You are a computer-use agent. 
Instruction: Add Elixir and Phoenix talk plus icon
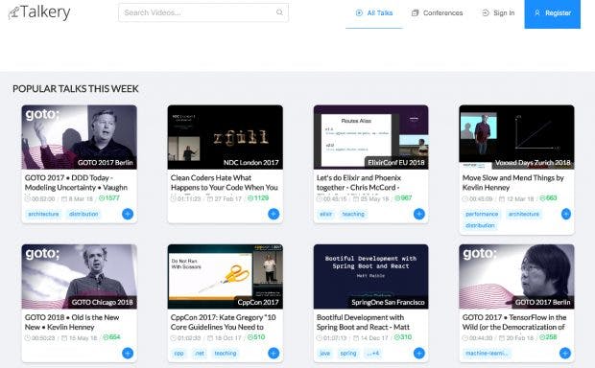[x=419, y=214]
